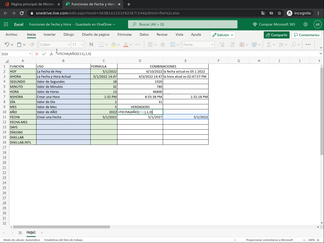Open the Edición mode dropdown
This screenshot has width=324, height=243.
point(223,35)
